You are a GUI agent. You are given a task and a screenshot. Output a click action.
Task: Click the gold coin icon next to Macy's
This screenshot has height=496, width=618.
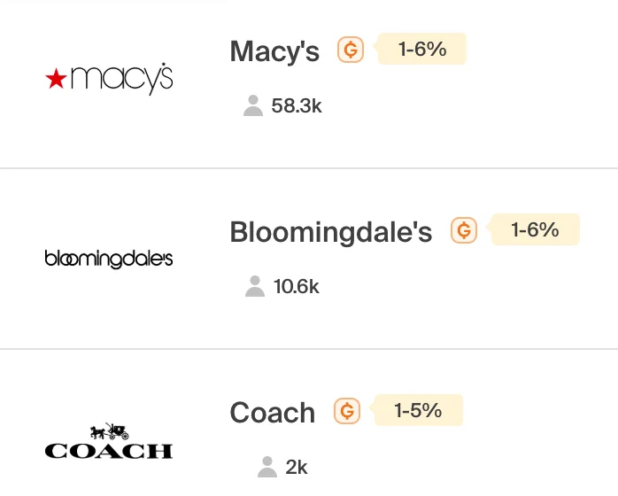coord(351,50)
